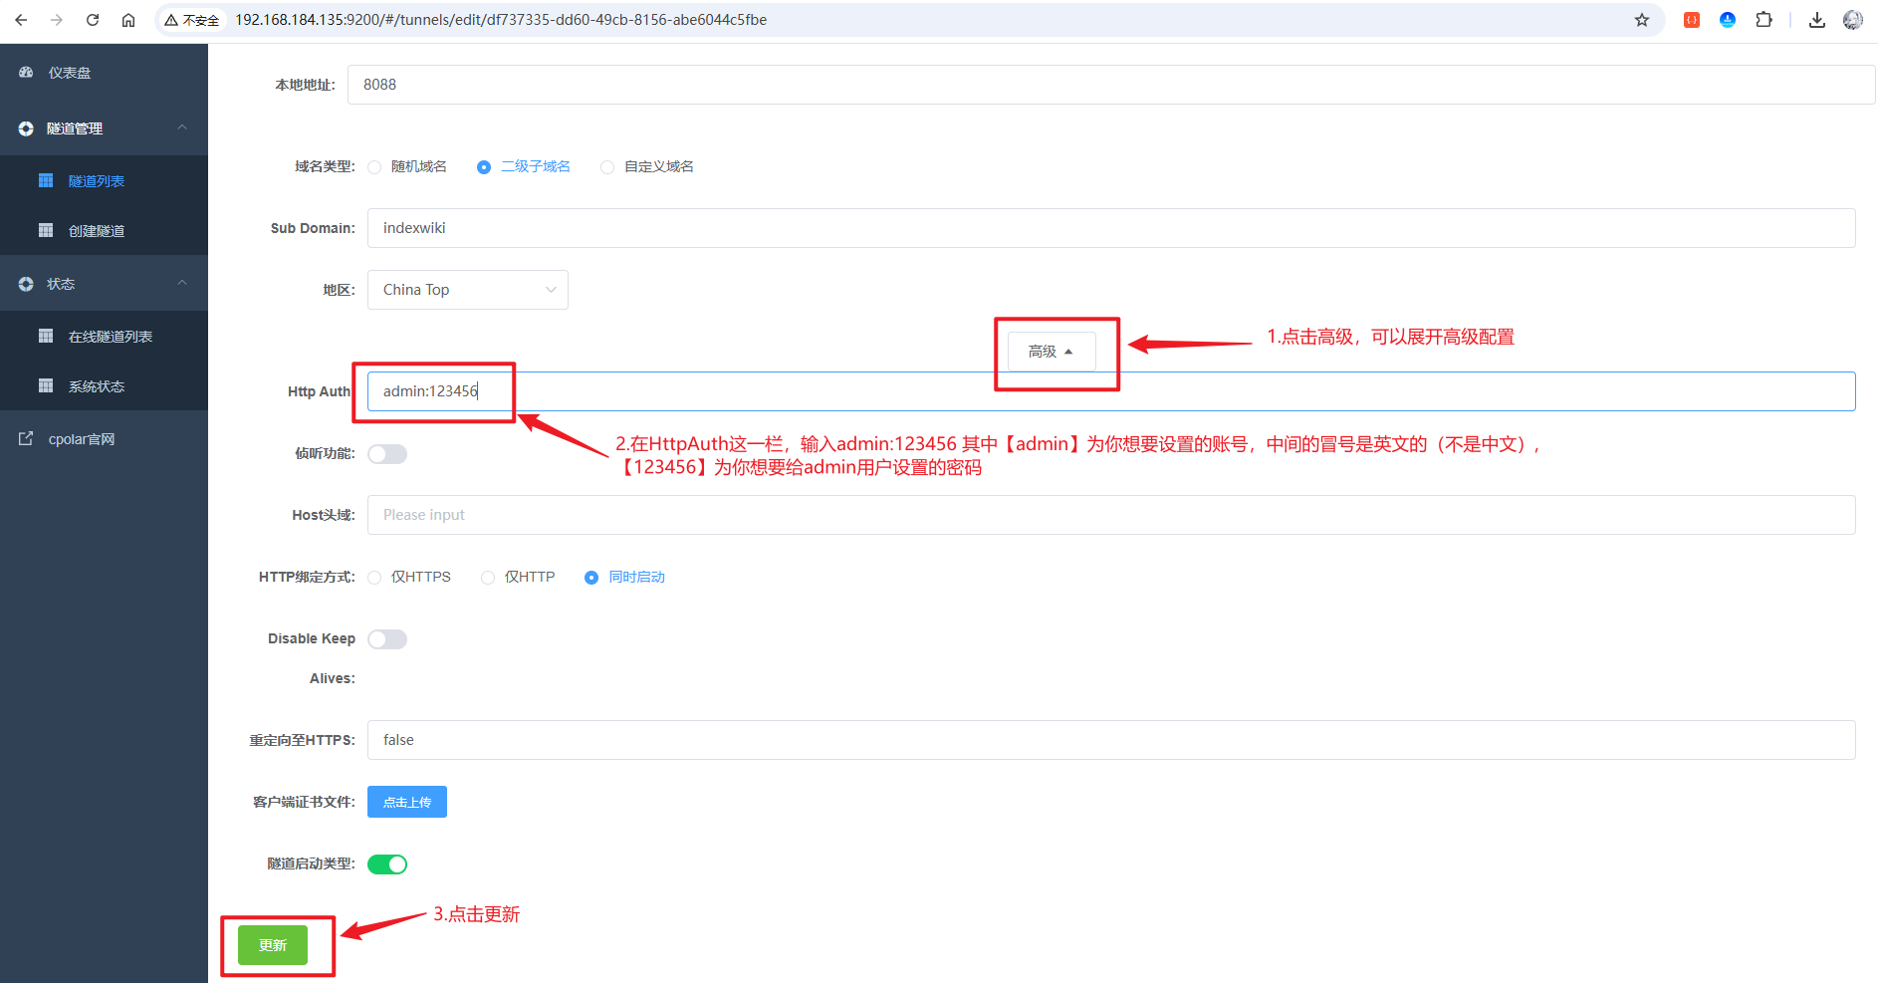The image size is (1878, 983).
Task: Collapse the 状态 sidebar group chevron
Action: tap(182, 283)
